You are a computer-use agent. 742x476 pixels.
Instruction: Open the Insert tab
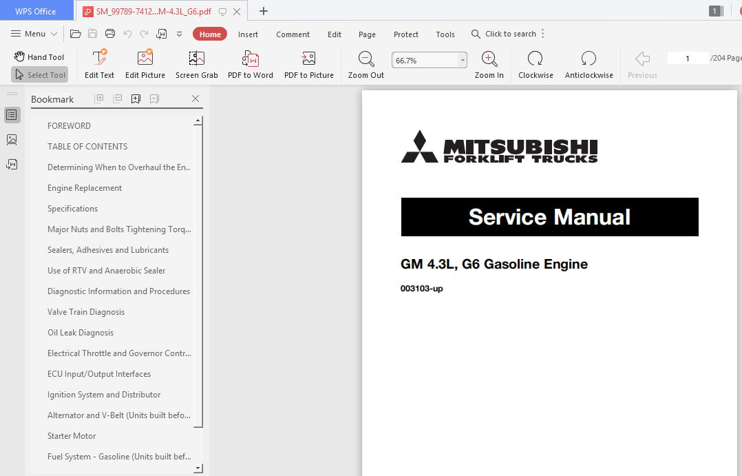tap(248, 34)
